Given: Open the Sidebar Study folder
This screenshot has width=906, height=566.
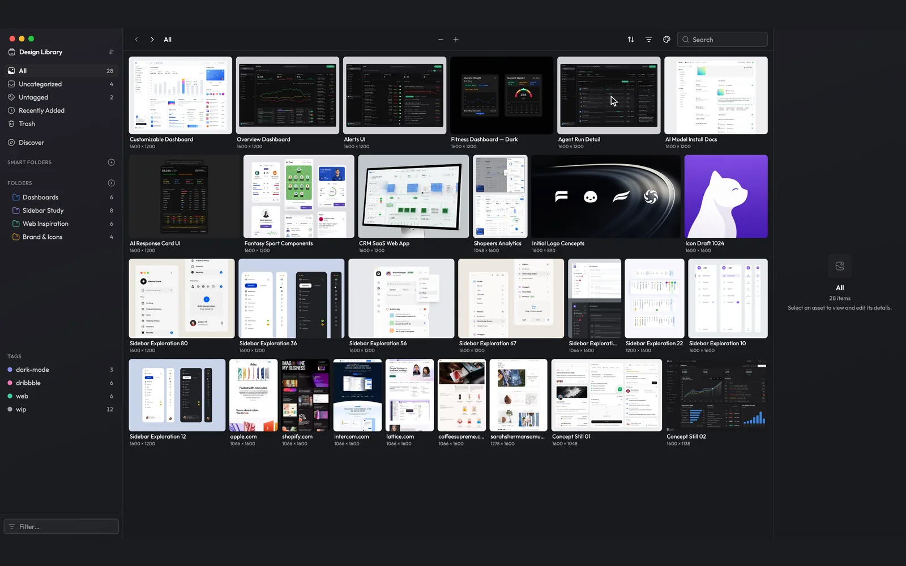Looking at the screenshot, I should (x=61, y=211).
